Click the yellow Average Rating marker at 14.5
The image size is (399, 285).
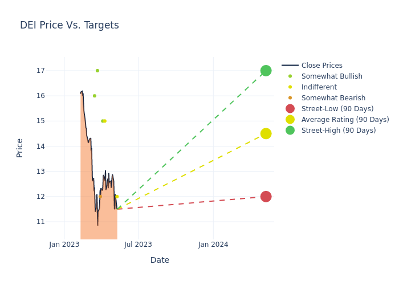(266, 133)
